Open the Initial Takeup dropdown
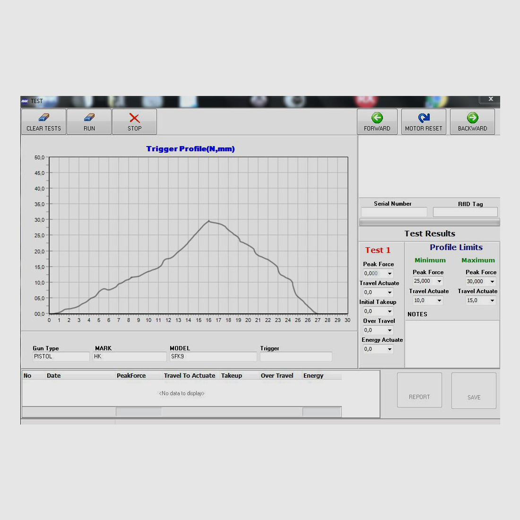Image resolution: width=520 pixels, height=520 pixels. [x=390, y=312]
